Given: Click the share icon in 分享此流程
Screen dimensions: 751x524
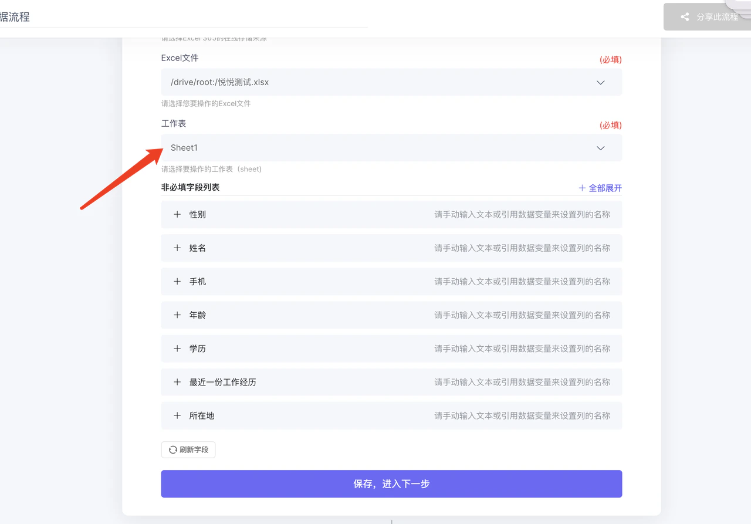Looking at the screenshot, I should 685,17.
